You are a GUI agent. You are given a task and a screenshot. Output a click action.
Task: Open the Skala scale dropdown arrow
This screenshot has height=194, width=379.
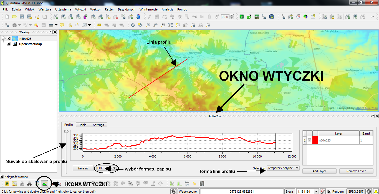[x=316, y=191]
